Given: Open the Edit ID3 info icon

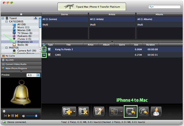Looking at the screenshot, I should pos(99,111).
